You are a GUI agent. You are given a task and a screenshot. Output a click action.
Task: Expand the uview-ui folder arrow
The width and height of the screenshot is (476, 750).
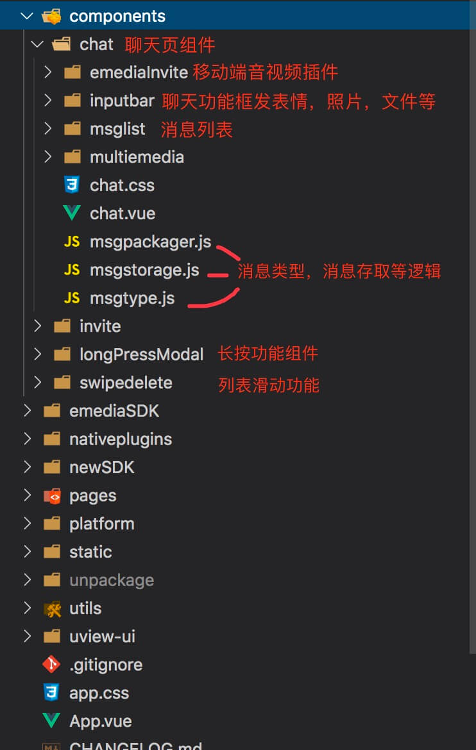point(27,637)
